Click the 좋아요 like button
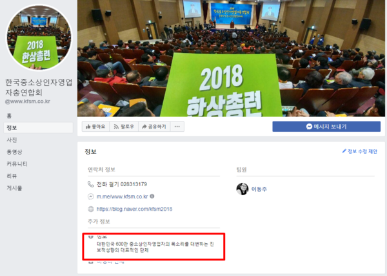387x276 pixels. [x=95, y=127]
